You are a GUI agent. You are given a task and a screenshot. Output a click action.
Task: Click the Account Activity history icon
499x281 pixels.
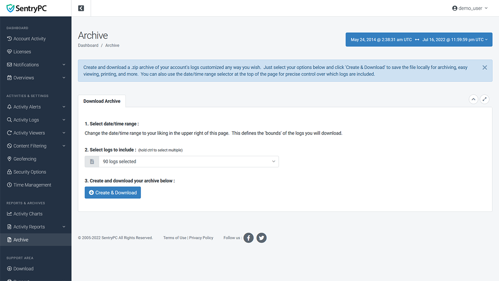(x=10, y=39)
